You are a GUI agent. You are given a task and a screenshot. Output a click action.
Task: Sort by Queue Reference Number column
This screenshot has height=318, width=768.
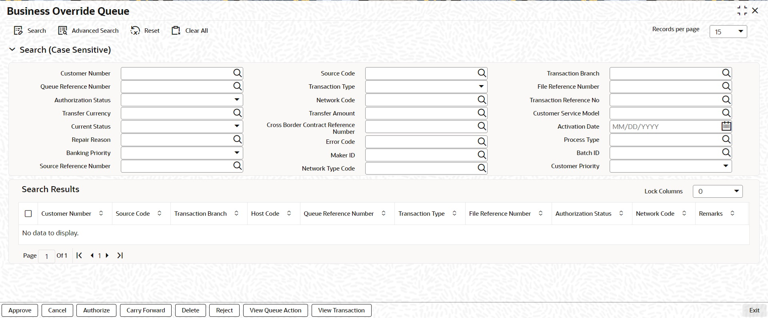(384, 213)
